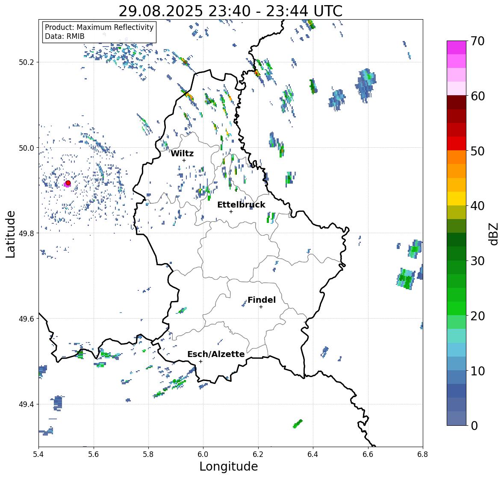Click the Longitude axis label
This screenshot has height=477, width=504.
pyautogui.click(x=229, y=466)
